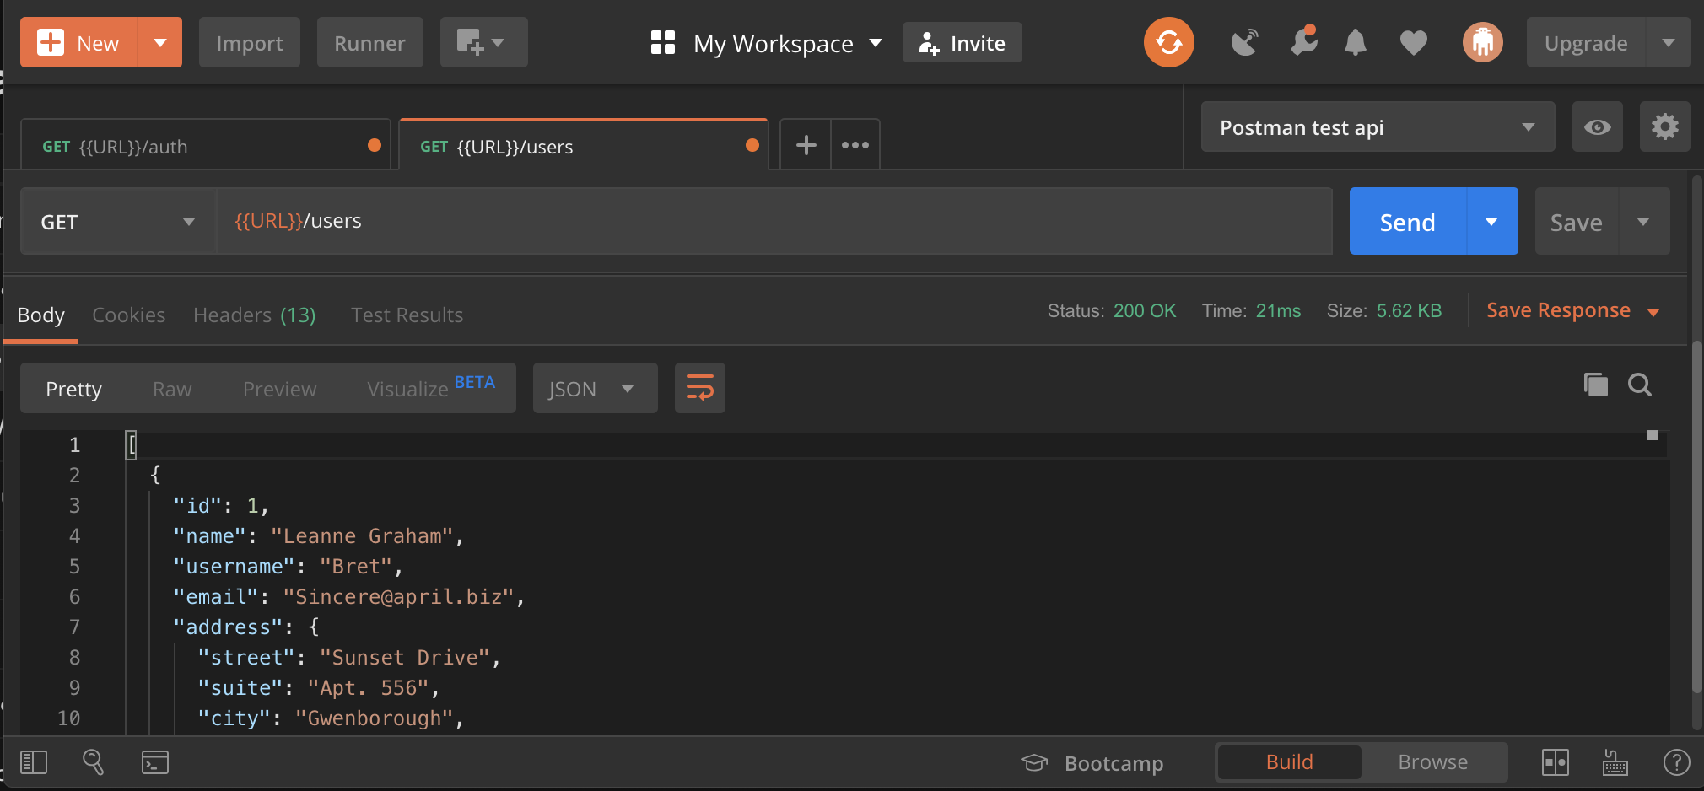This screenshot has width=1704, height=791.
Task: Toggle the sidebar icon in status bar
Action: (34, 762)
